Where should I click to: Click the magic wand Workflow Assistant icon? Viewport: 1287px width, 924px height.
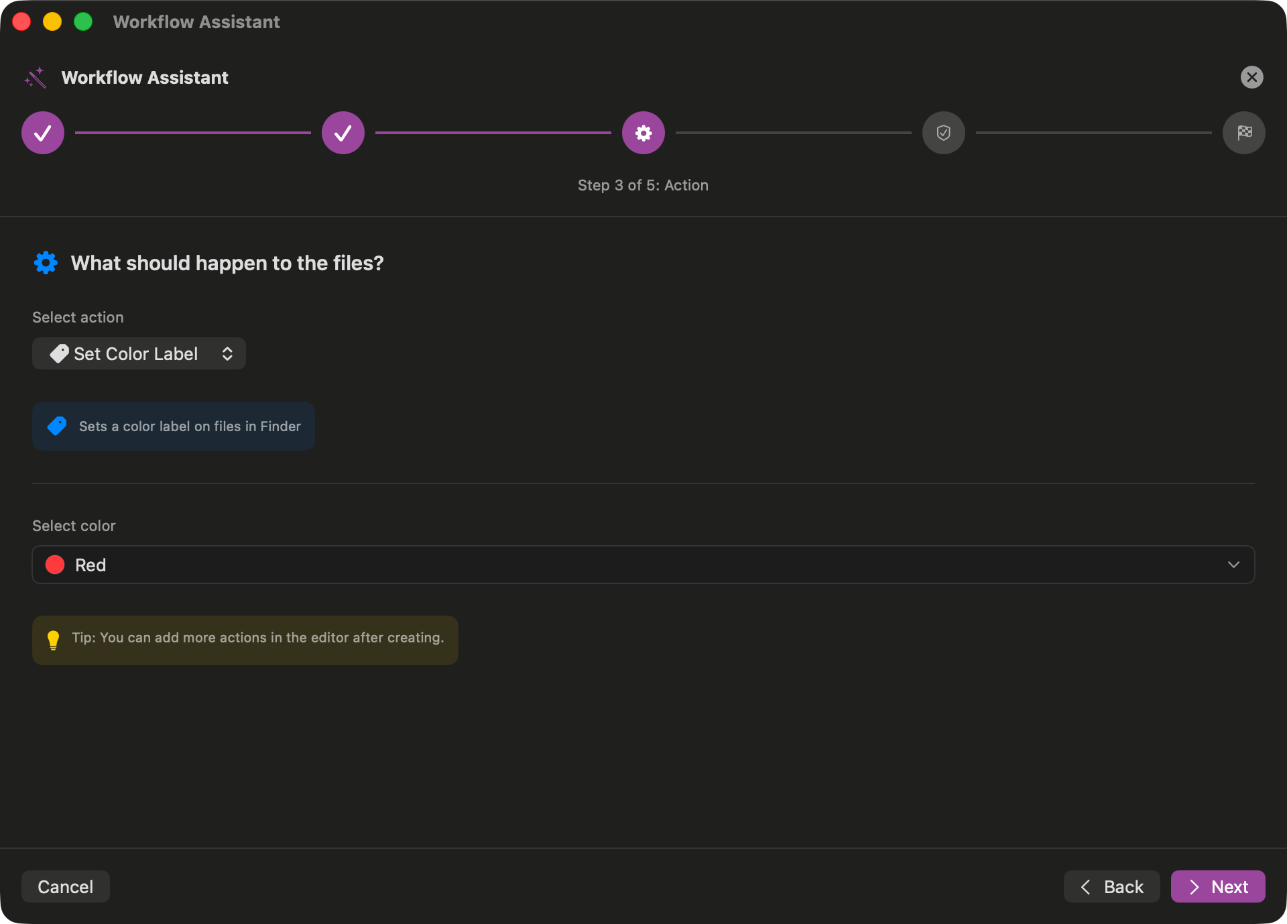point(36,78)
